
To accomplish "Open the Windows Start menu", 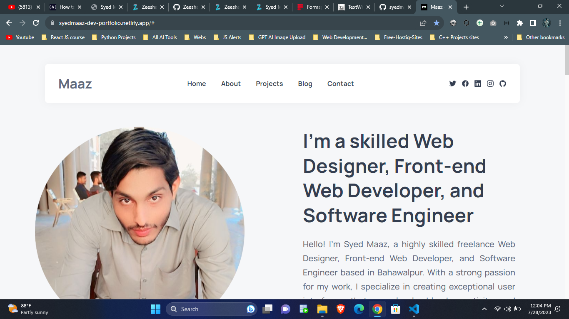I will coord(155,309).
